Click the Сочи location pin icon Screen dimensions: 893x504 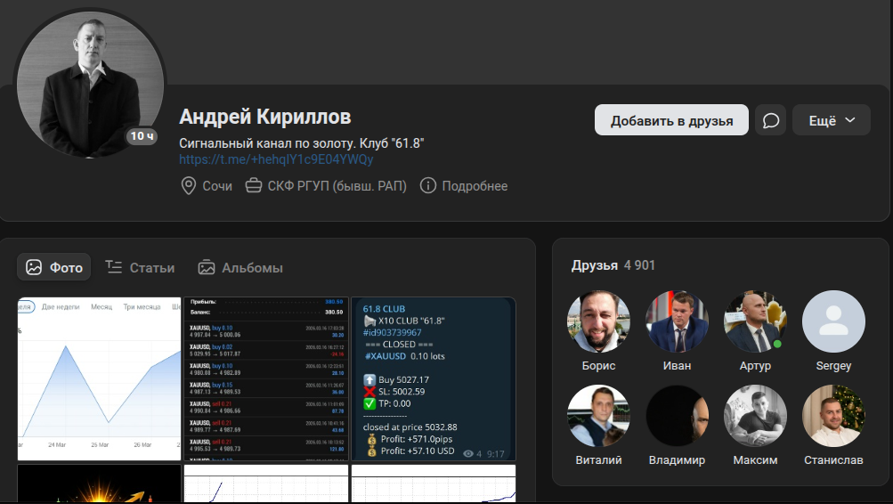pos(189,185)
